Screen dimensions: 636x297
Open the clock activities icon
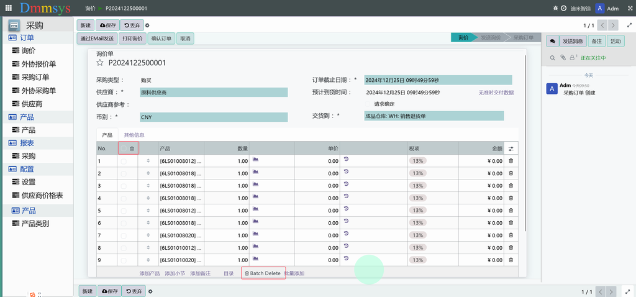point(563,9)
